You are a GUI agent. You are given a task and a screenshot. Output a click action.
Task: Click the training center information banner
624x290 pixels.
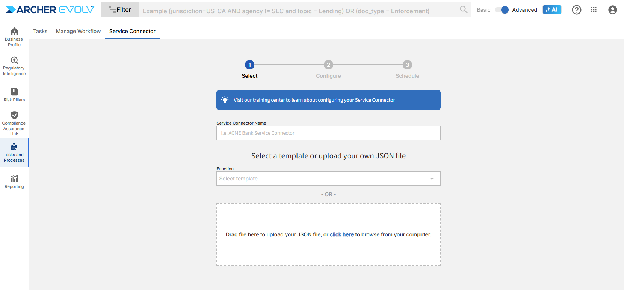point(328,100)
